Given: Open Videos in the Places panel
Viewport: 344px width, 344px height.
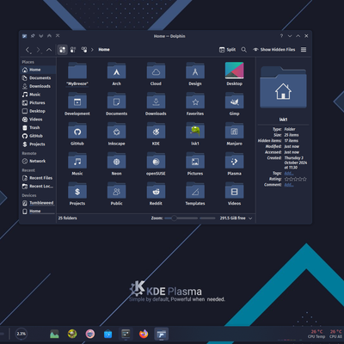Looking at the screenshot, I should coord(38,120).
